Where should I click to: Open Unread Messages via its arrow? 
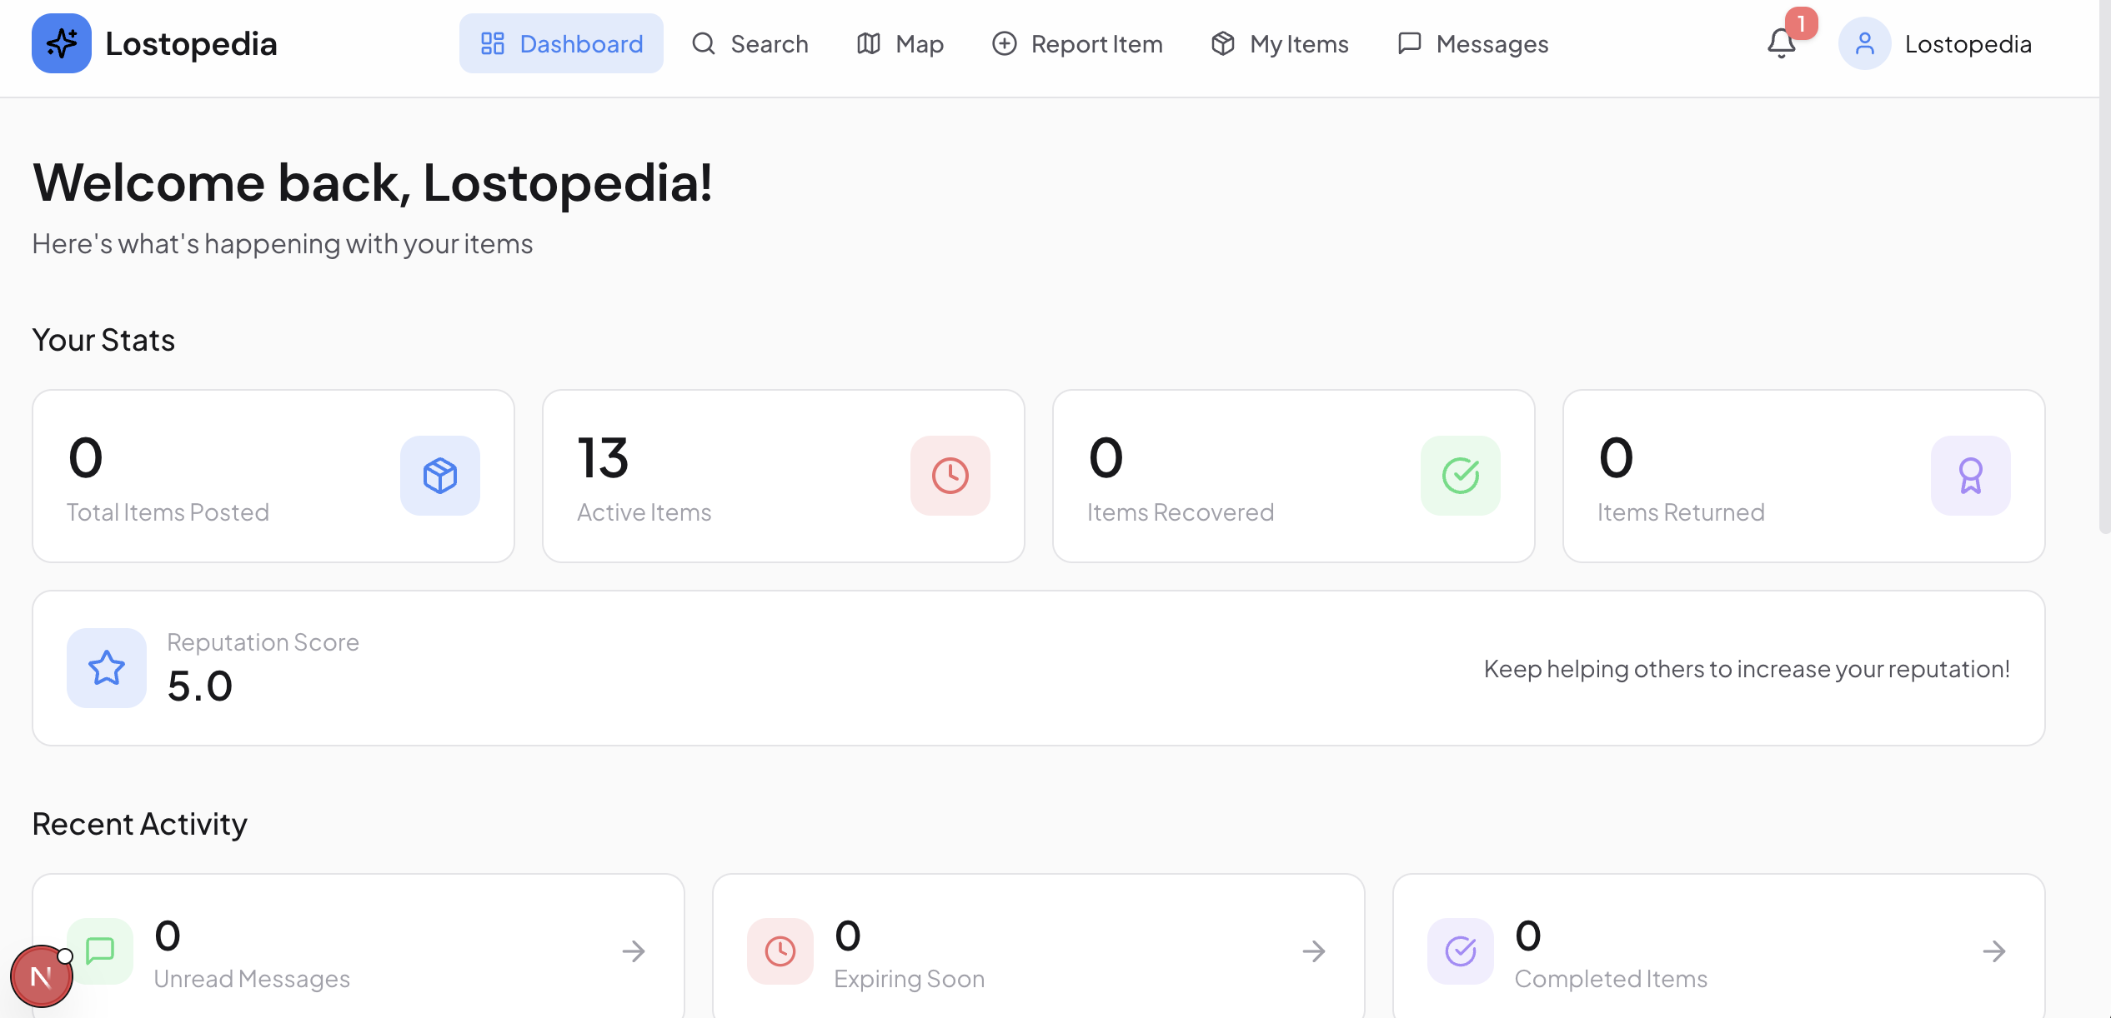[634, 951]
